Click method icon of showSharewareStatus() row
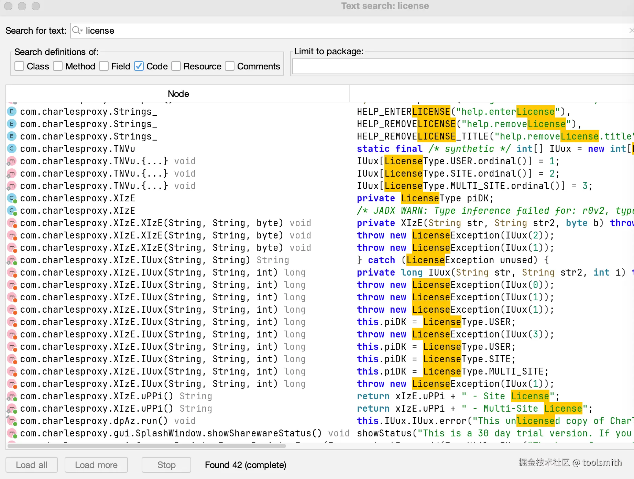 12,433
